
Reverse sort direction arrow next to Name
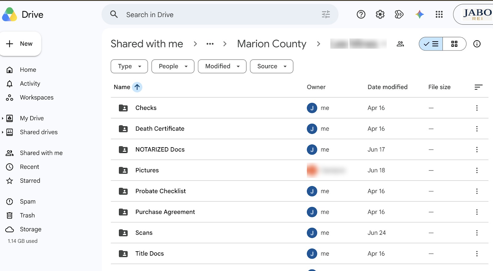click(137, 87)
